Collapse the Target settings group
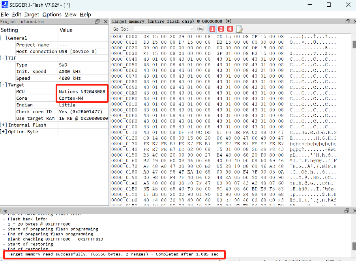This screenshot has height=261, width=356. point(3,85)
